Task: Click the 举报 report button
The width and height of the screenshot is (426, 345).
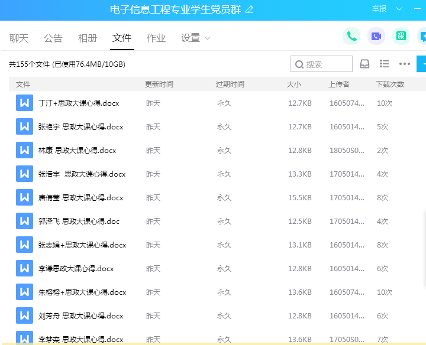Action: (x=379, y=9)
